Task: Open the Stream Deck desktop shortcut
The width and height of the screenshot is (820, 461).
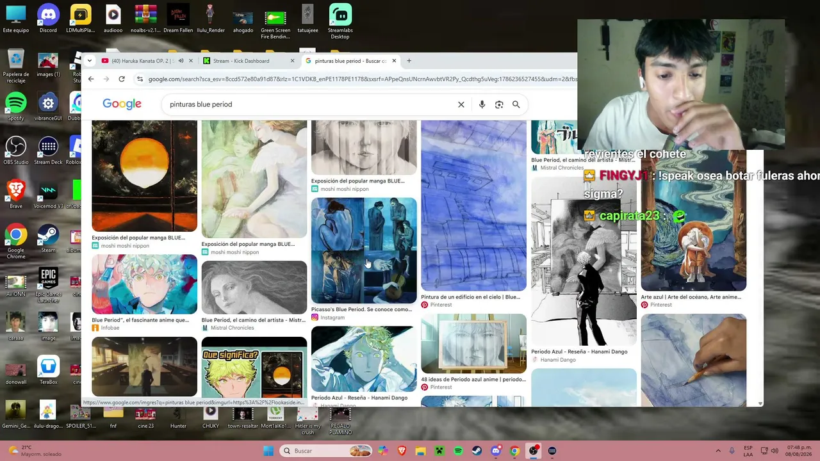Action: point(48,151)
